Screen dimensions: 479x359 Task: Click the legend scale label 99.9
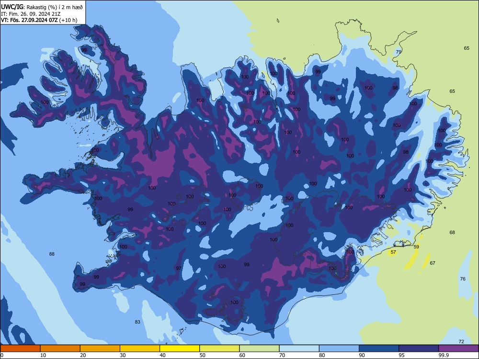click(444, 355)
